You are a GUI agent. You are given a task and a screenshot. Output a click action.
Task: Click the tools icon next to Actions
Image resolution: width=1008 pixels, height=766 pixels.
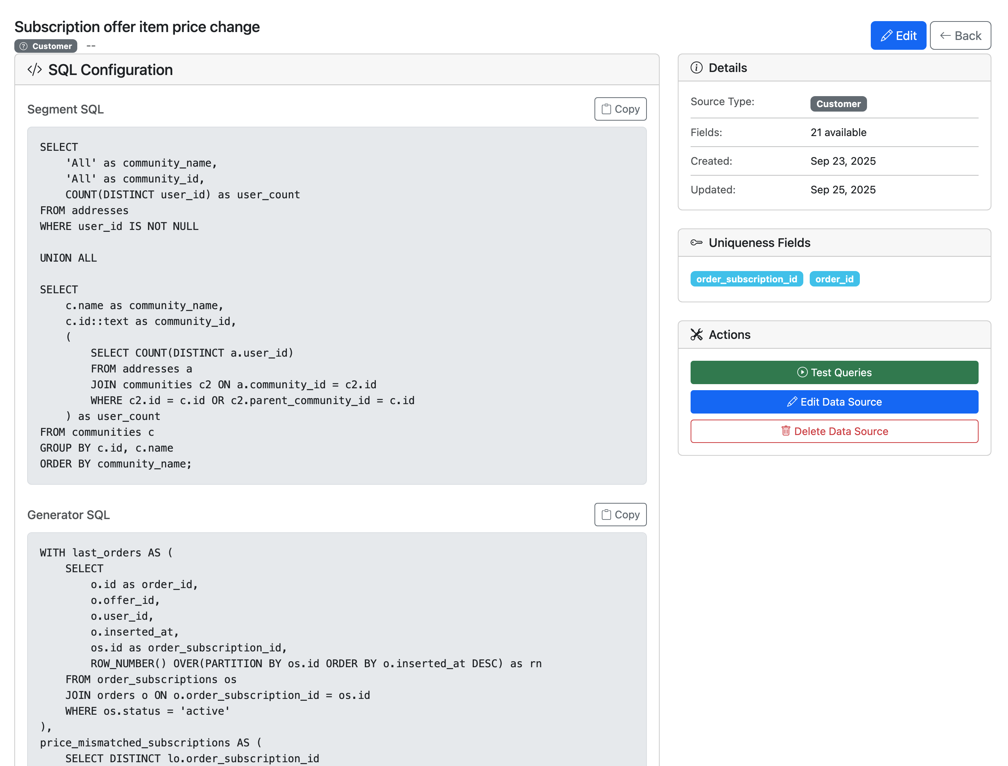click(696, 335)
